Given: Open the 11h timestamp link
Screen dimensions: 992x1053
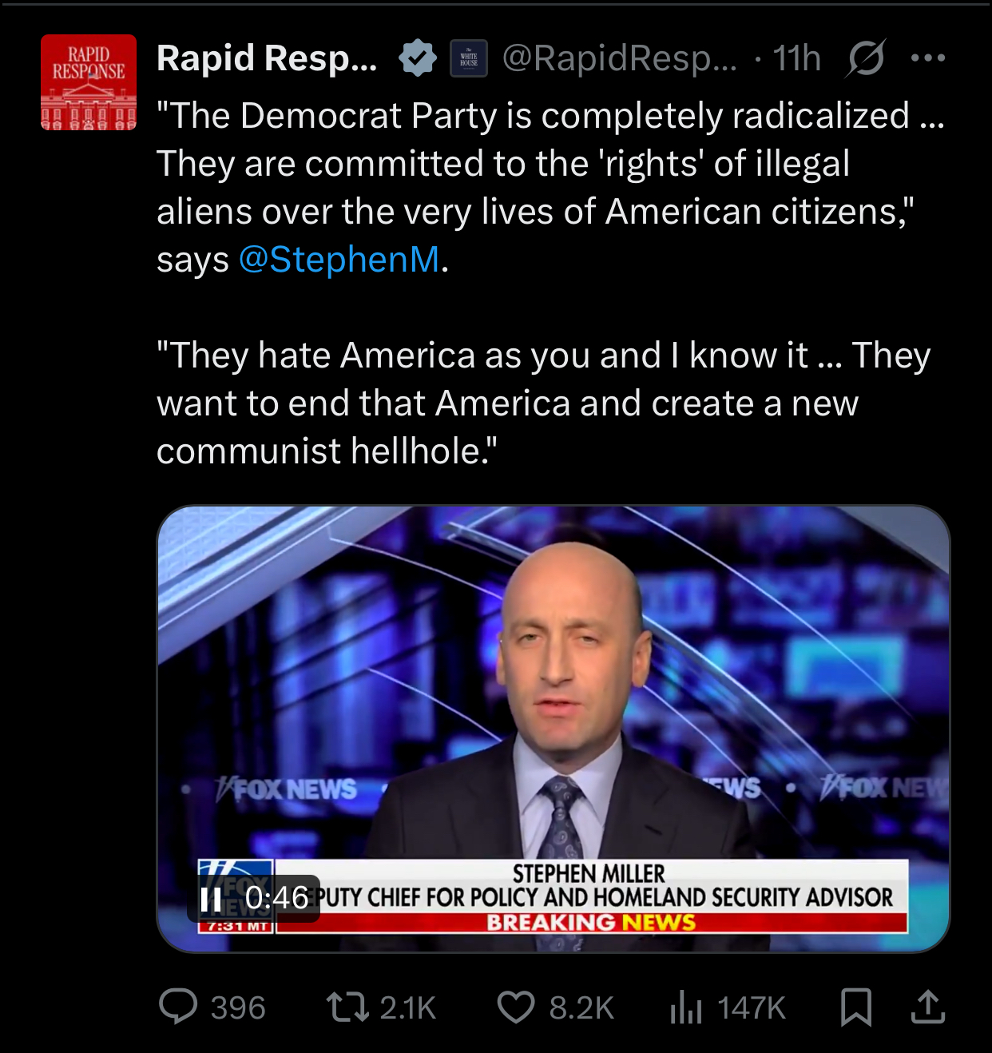Looking at the screenshot, I should click(797, 58).
